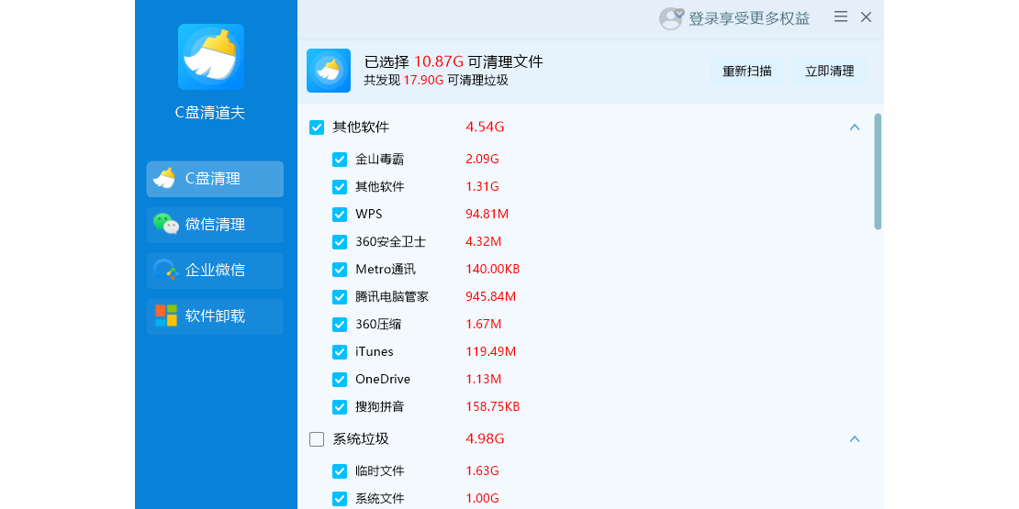Switch to the C盘清理 tab
Screen dimensions: 1019x509
point(215,179)
